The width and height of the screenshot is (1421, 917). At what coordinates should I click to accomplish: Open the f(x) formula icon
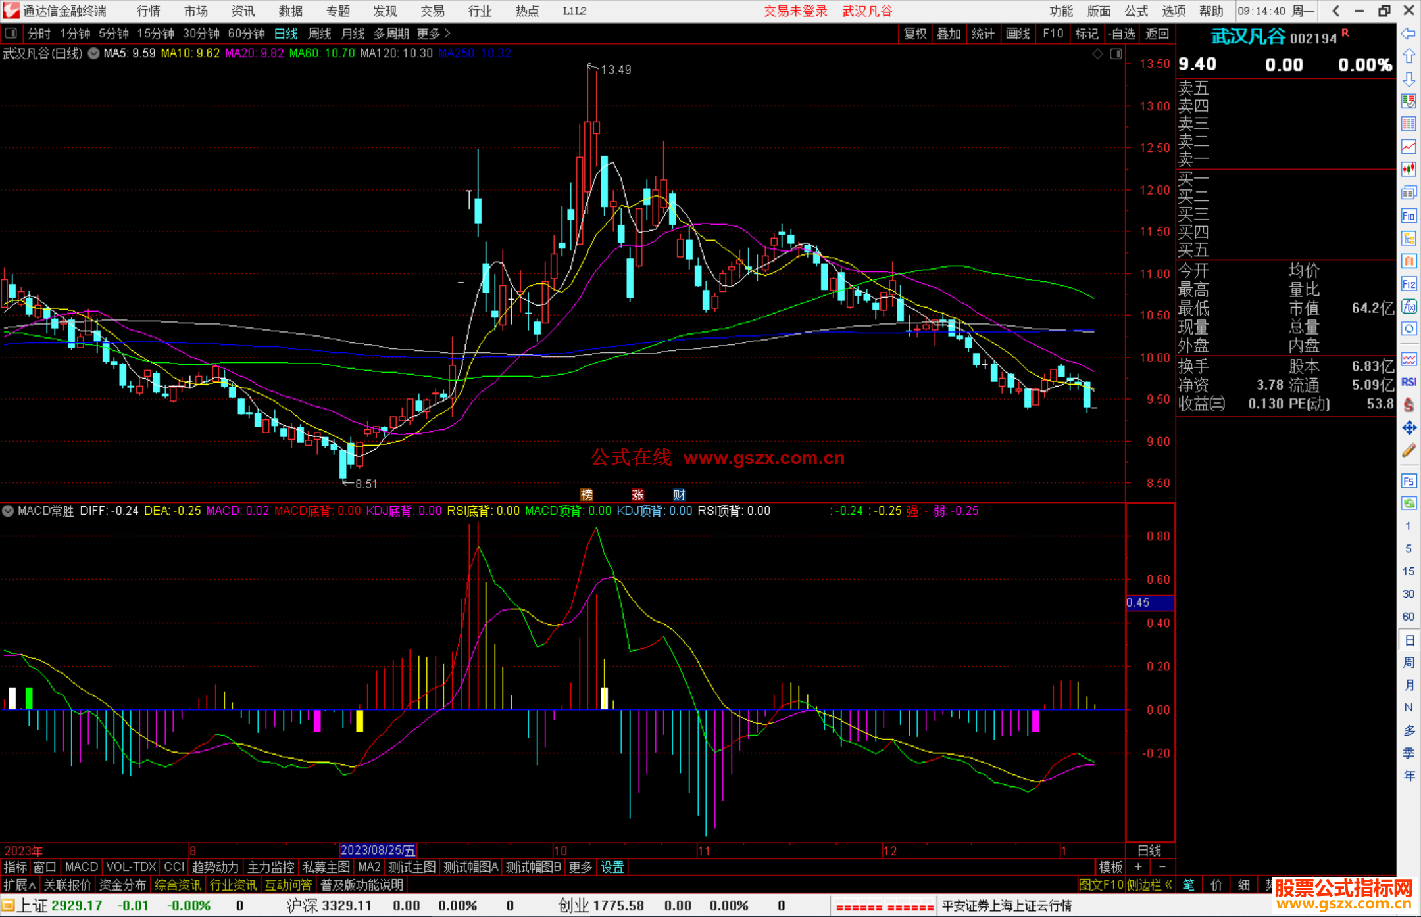[x=1409, y=307]
